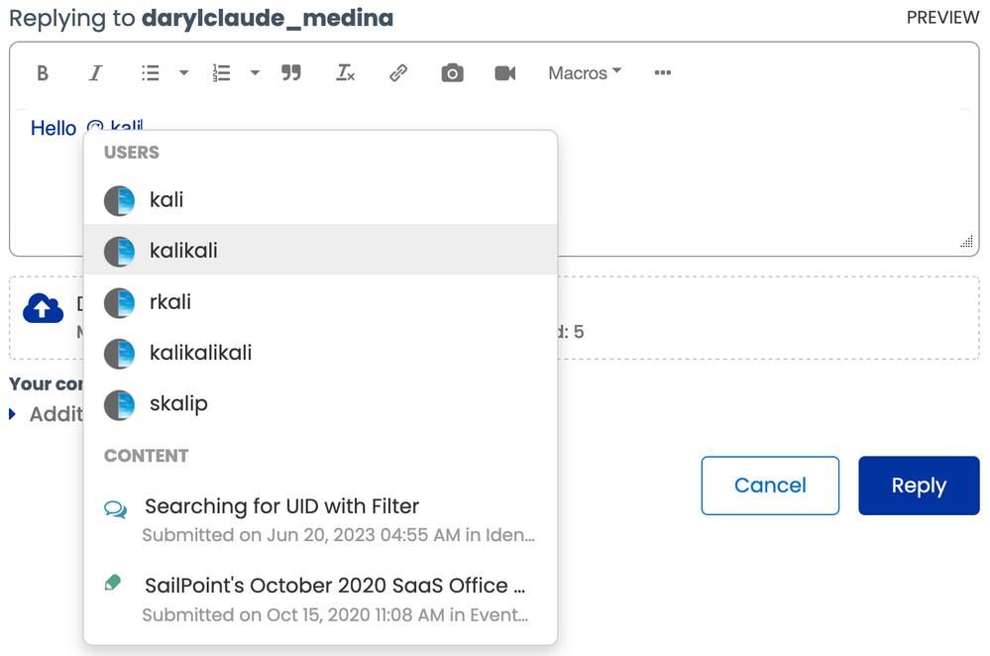
Task: Open the Macros dropdown menu
Action: click(x=585, y=73)
